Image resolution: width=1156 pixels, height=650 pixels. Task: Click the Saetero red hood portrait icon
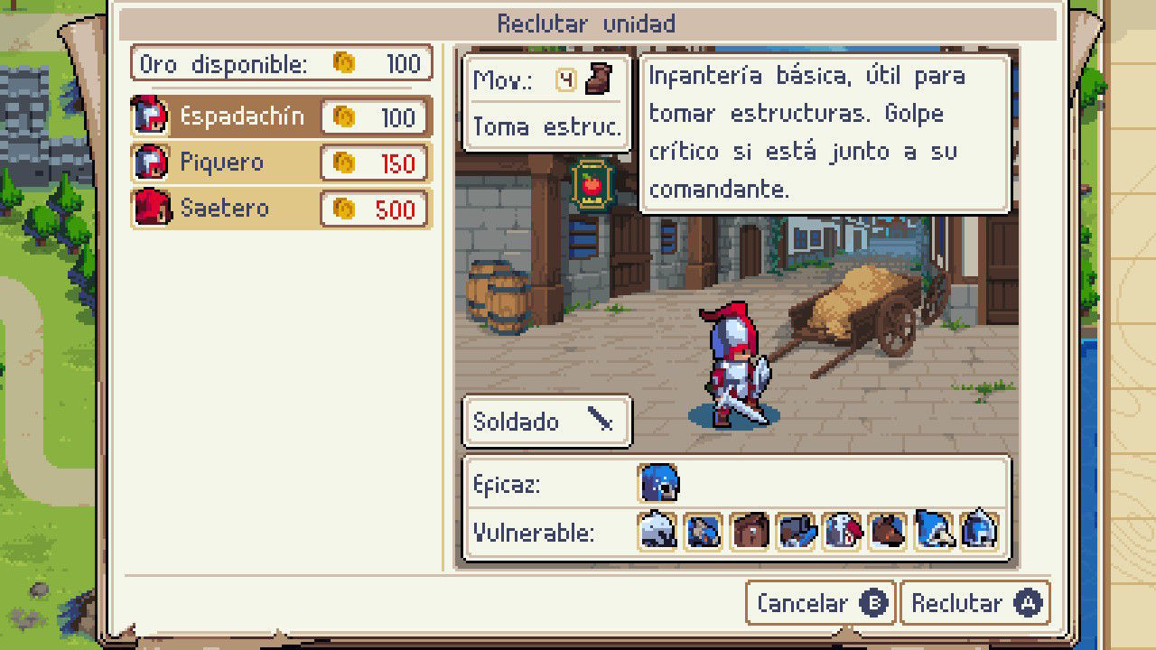click(x=151, y=209)
